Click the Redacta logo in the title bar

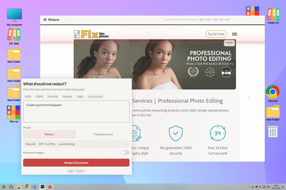tap(45, 20)
